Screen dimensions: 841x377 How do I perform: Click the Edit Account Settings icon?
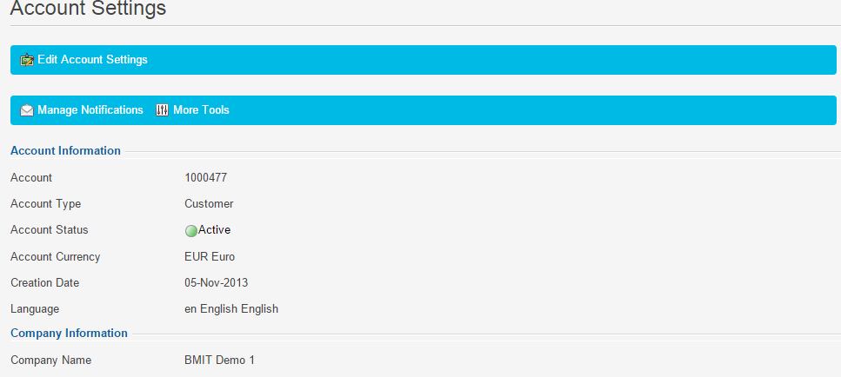pyautogui.click(x=27, y=60)
